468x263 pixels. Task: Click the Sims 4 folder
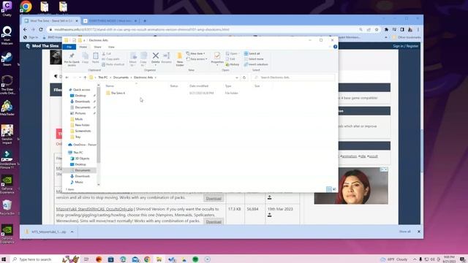[118, 93]
